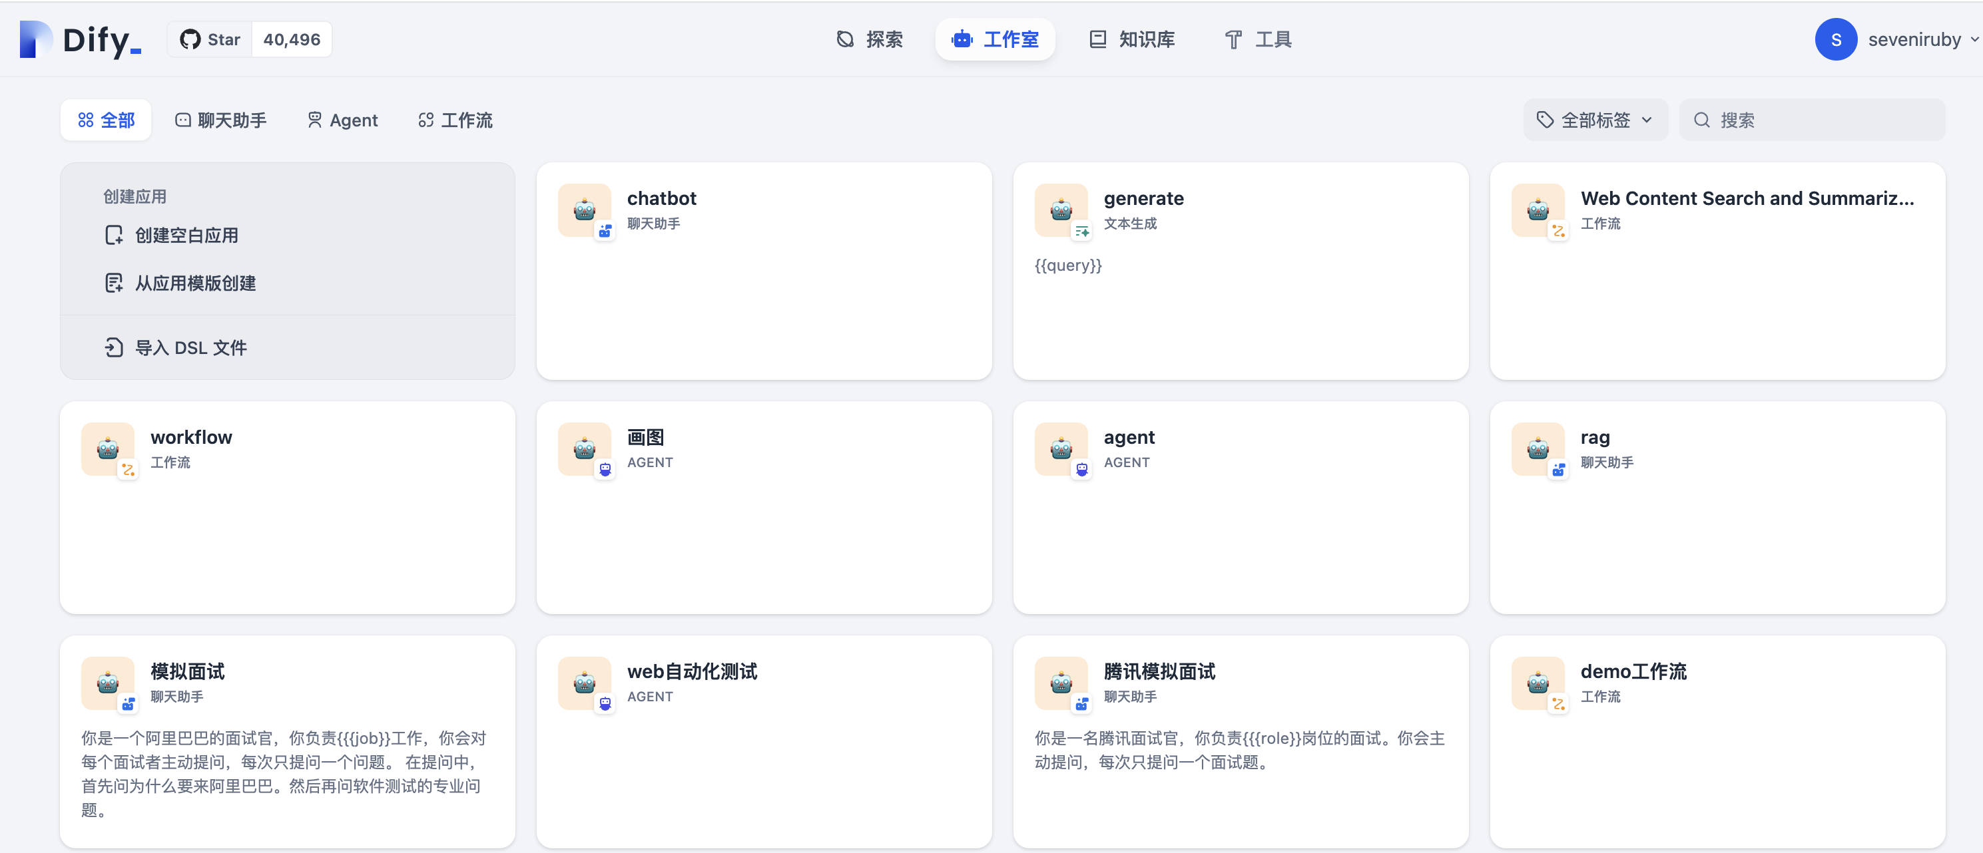This screenshot has height=853, width=1983.
Task: Switch to the 聊天助手 filter tab
Action: (x=221, y=120)
